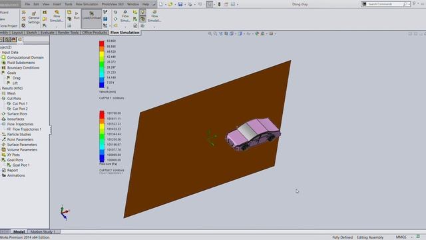Open the Flow Simulation menu
This screenshot has width=426, height=240.
tap(87, 4)
